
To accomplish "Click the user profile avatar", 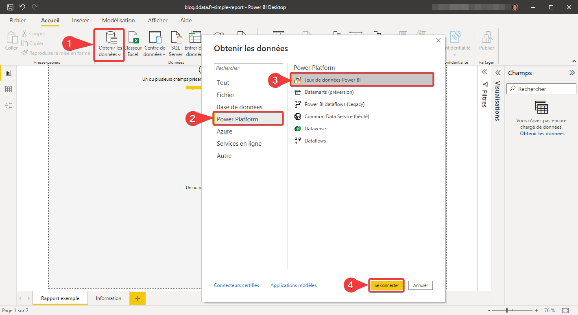I will (x=515, y=7).
